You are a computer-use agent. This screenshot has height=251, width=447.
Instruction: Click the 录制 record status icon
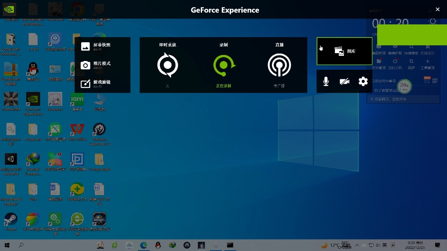(x=223, y=65)
